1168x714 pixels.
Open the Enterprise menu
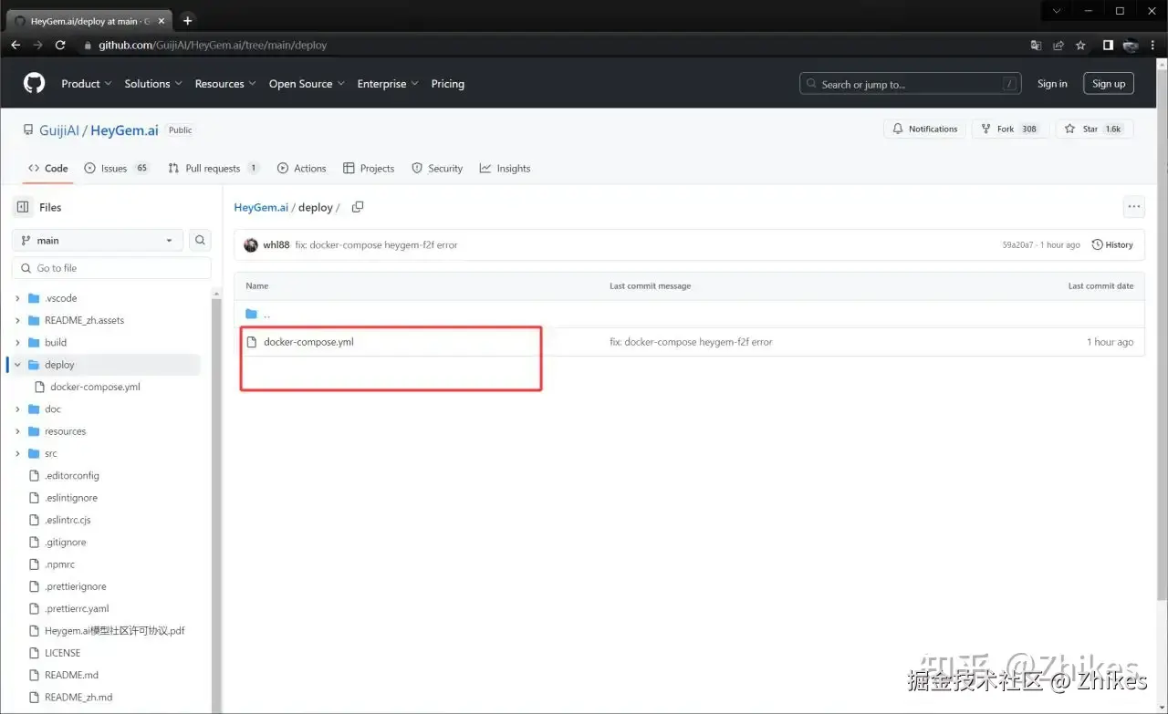point(388,83)
